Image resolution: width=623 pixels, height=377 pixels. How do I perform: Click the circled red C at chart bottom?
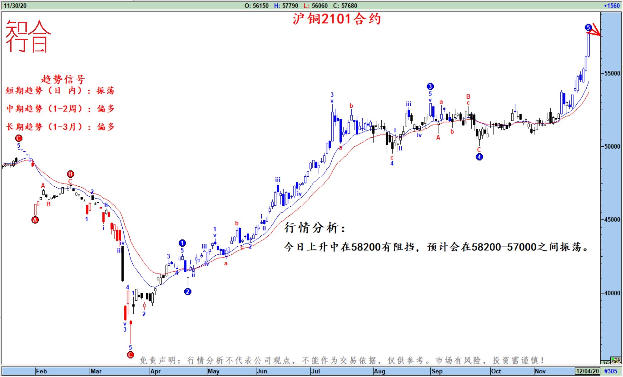pos(130,355)
